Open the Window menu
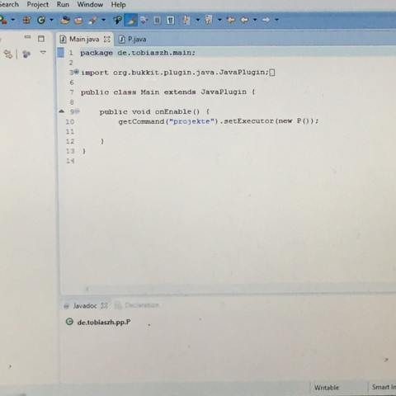 (90, 5)
